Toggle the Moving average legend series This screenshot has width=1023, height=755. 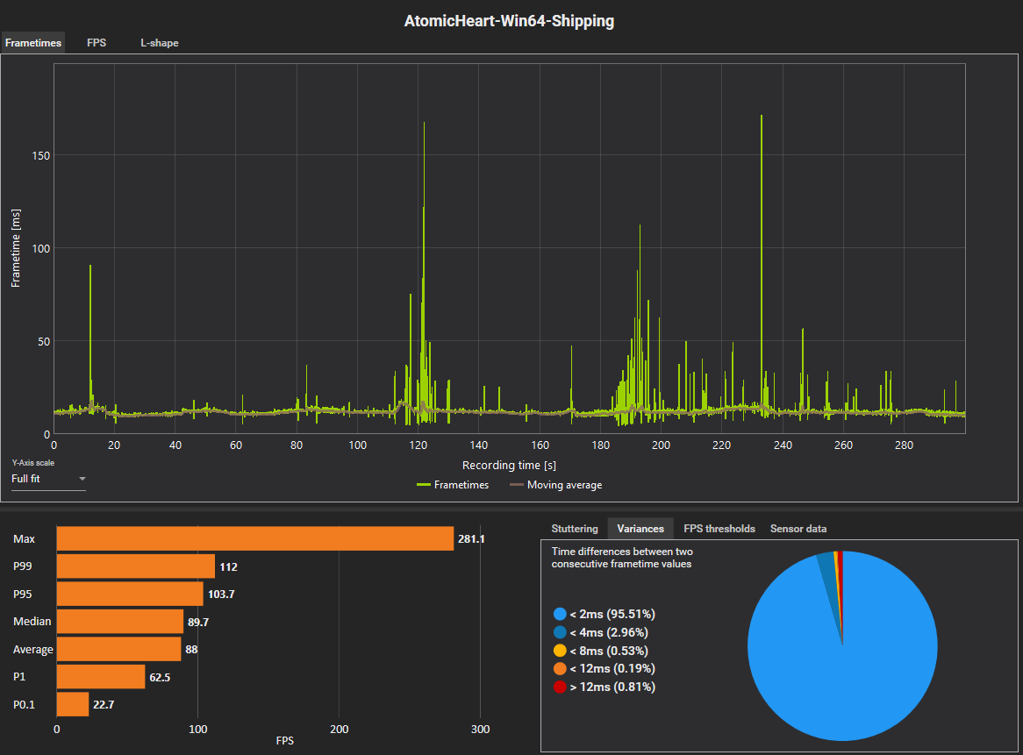(556, 485)
